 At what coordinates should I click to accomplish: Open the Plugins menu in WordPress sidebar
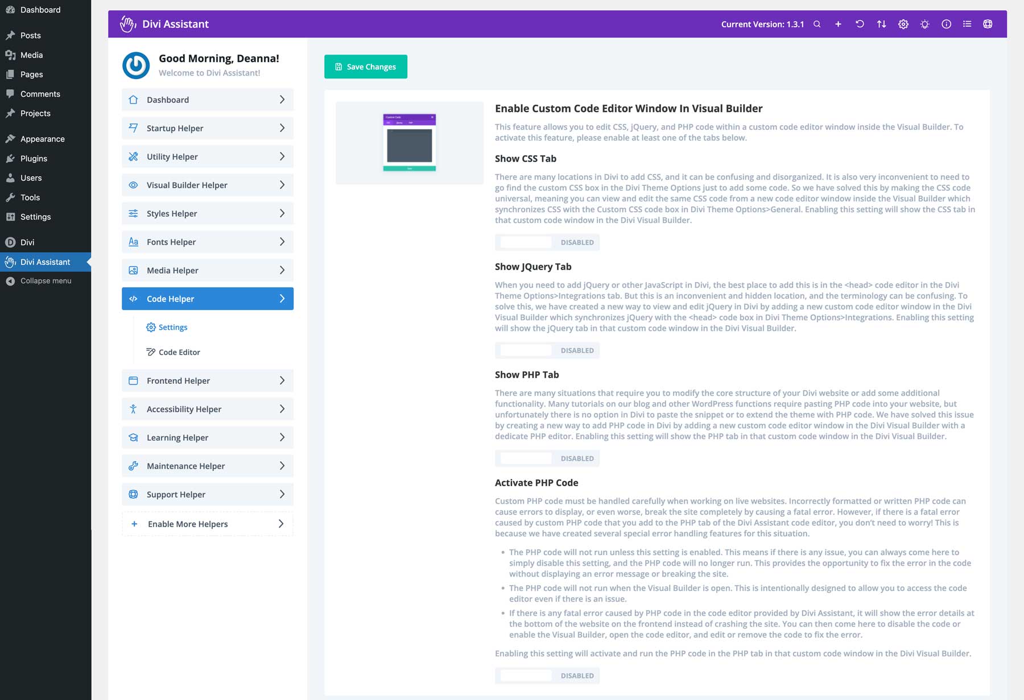coord(34,158)
